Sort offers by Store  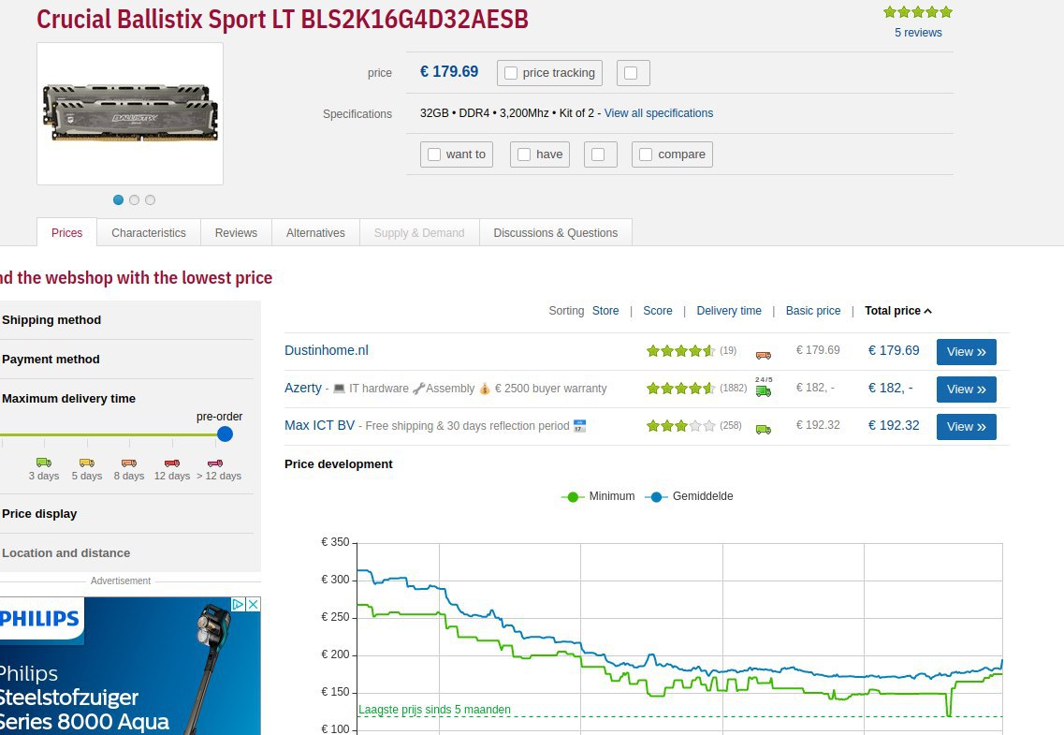(605, 311)
